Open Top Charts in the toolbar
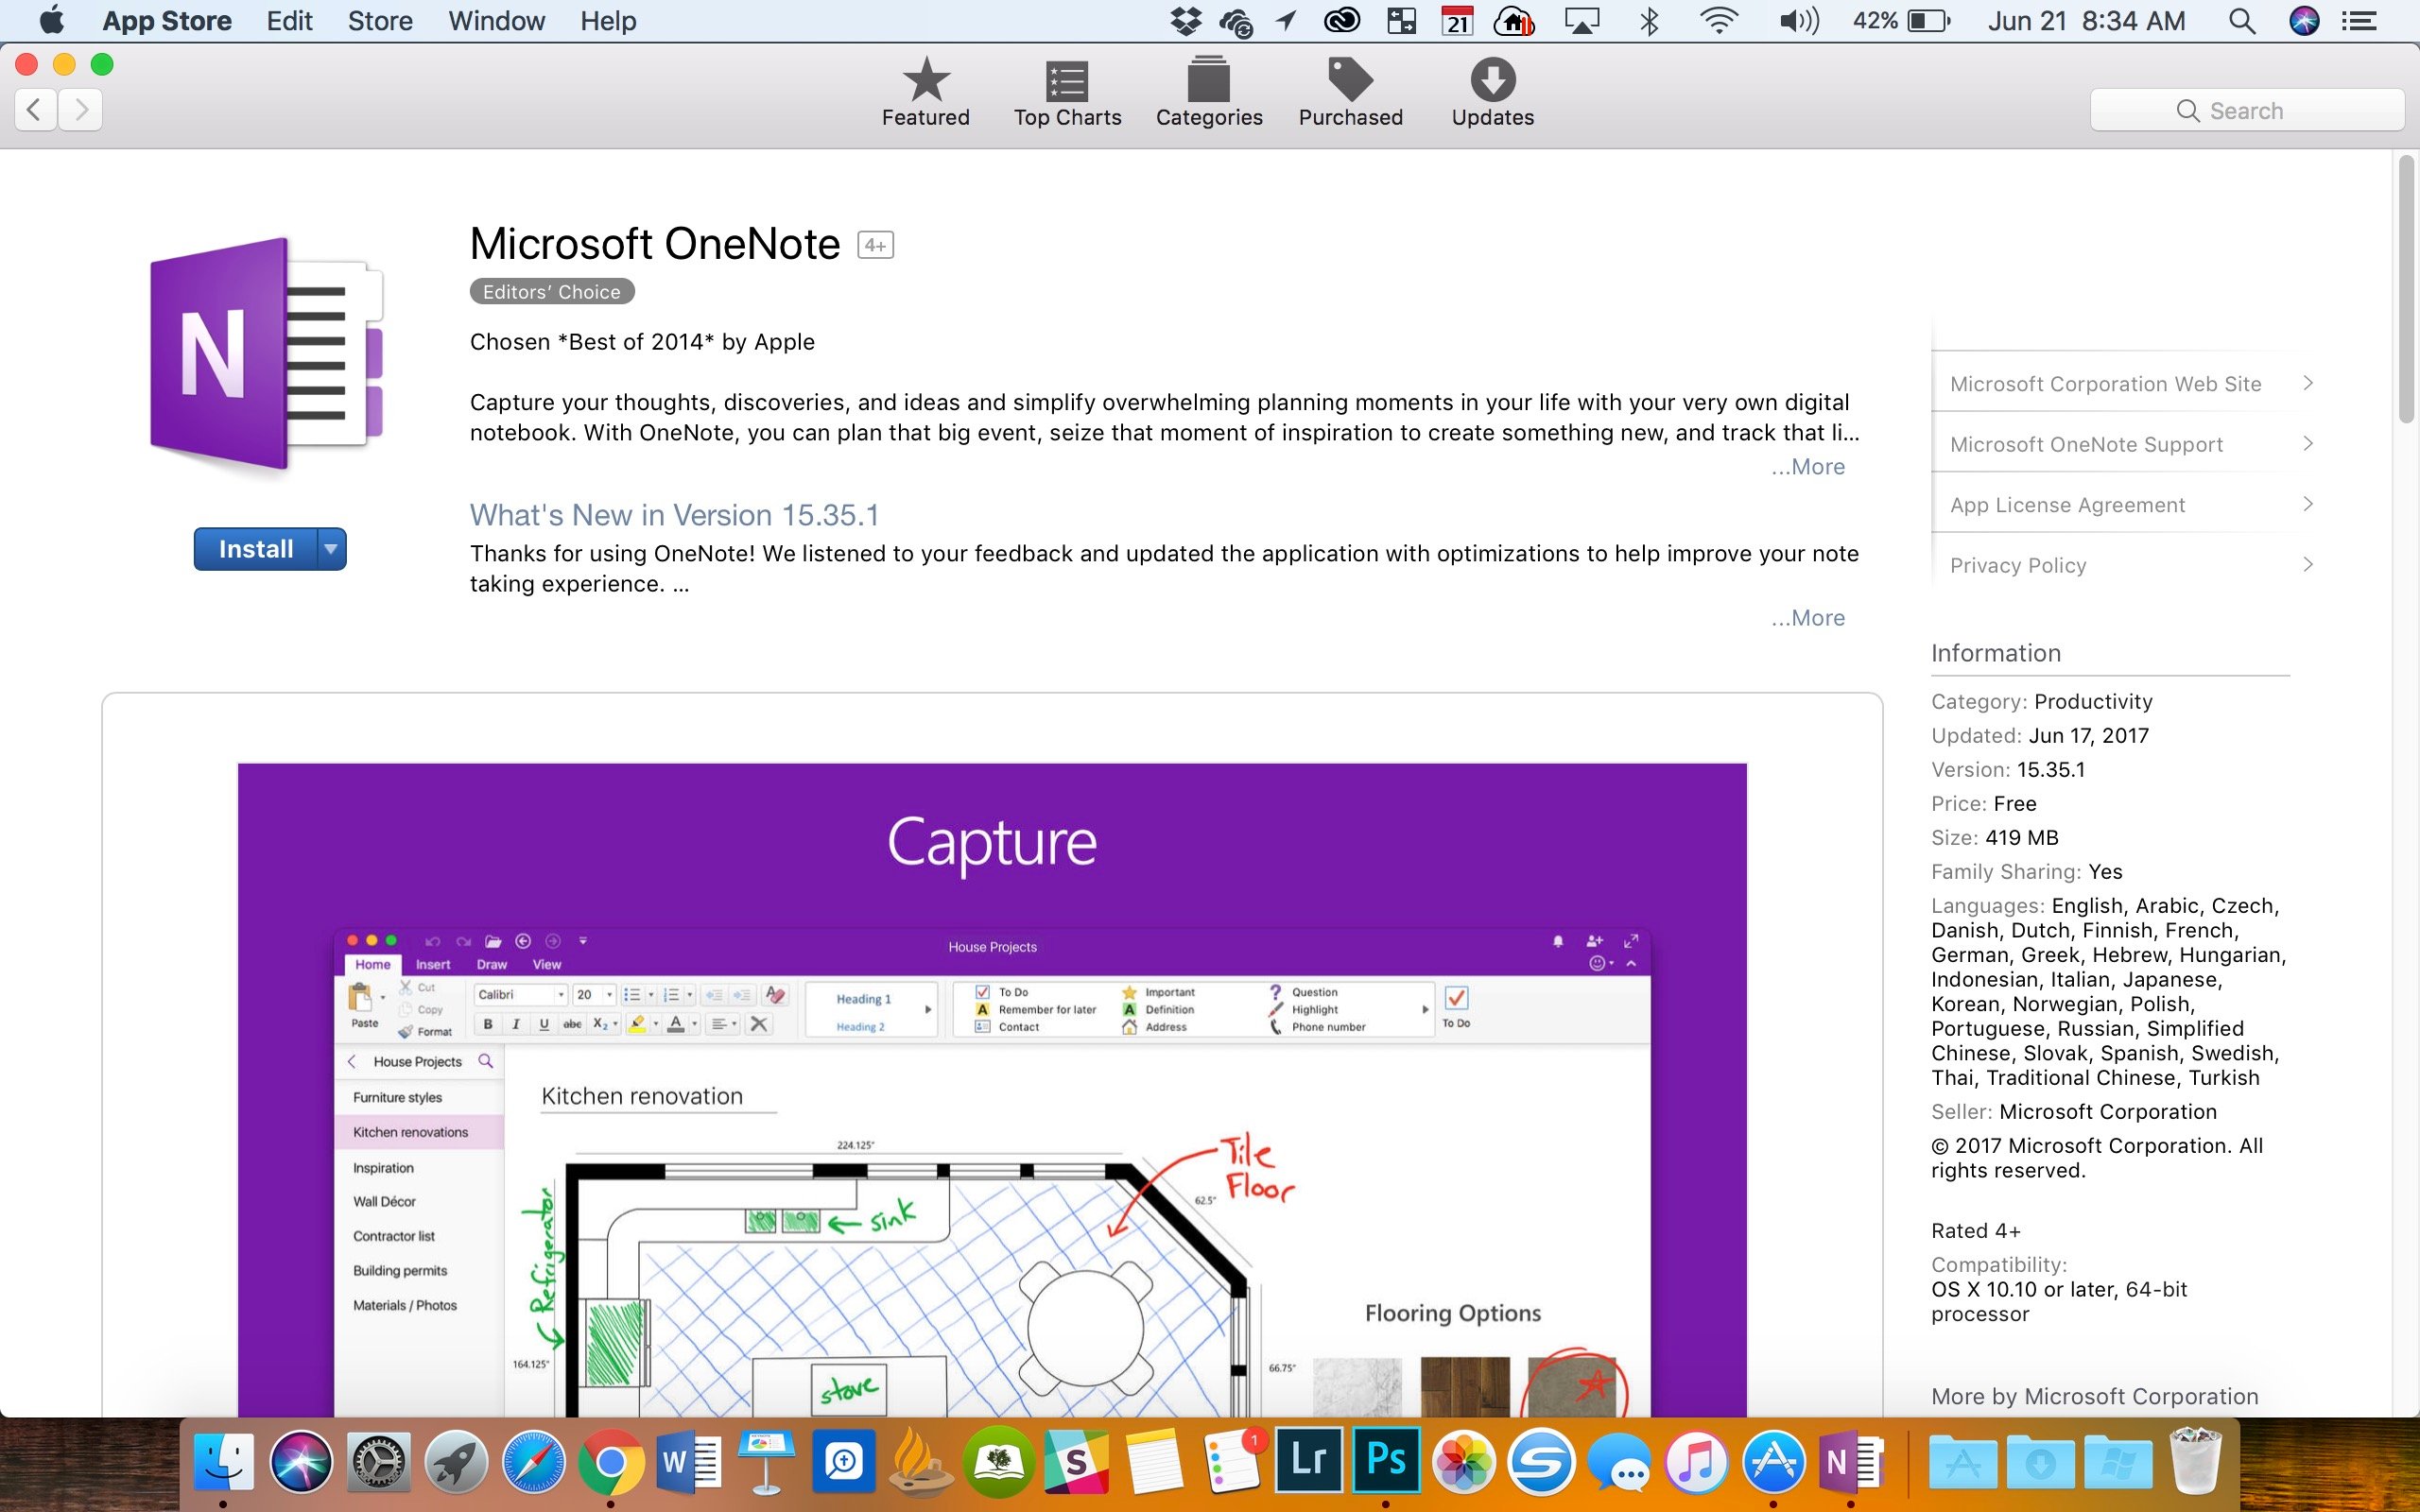The image size is (2420, 1512). coord(1067,92)
